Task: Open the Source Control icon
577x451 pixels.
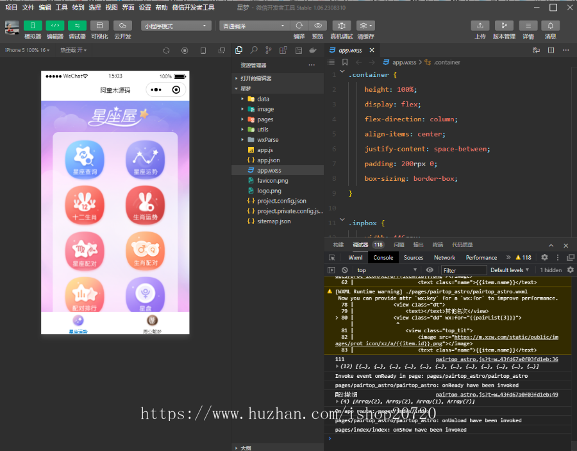Action: pos(269,51)
